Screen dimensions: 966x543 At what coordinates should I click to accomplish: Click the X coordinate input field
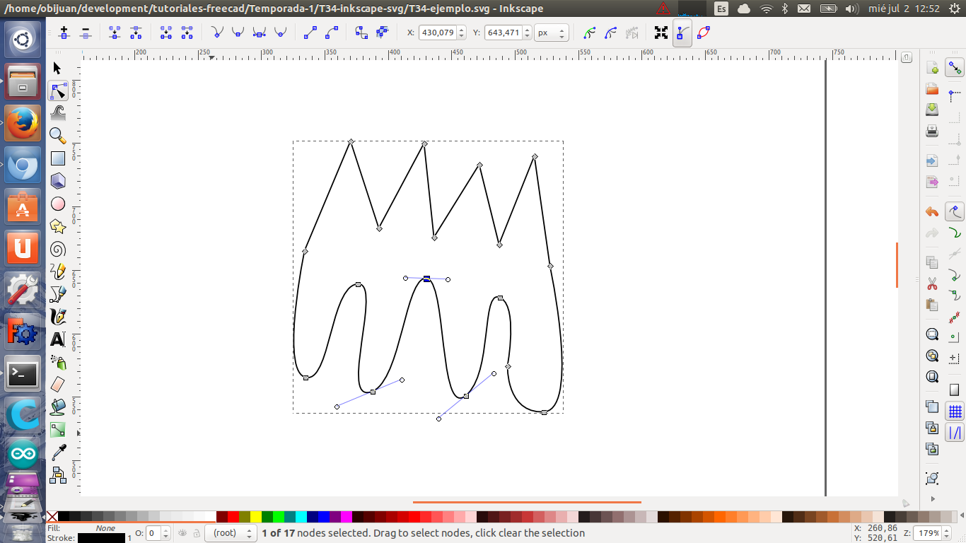(437, 33)
